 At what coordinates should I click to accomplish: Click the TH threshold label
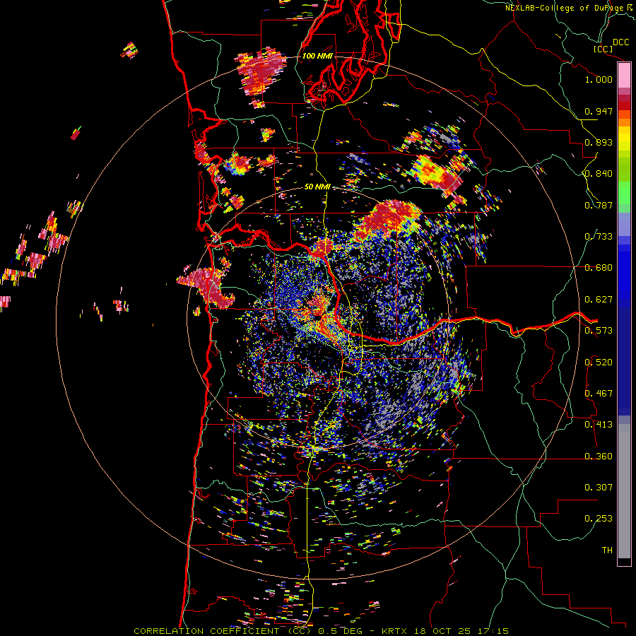(x=607, y=550)
